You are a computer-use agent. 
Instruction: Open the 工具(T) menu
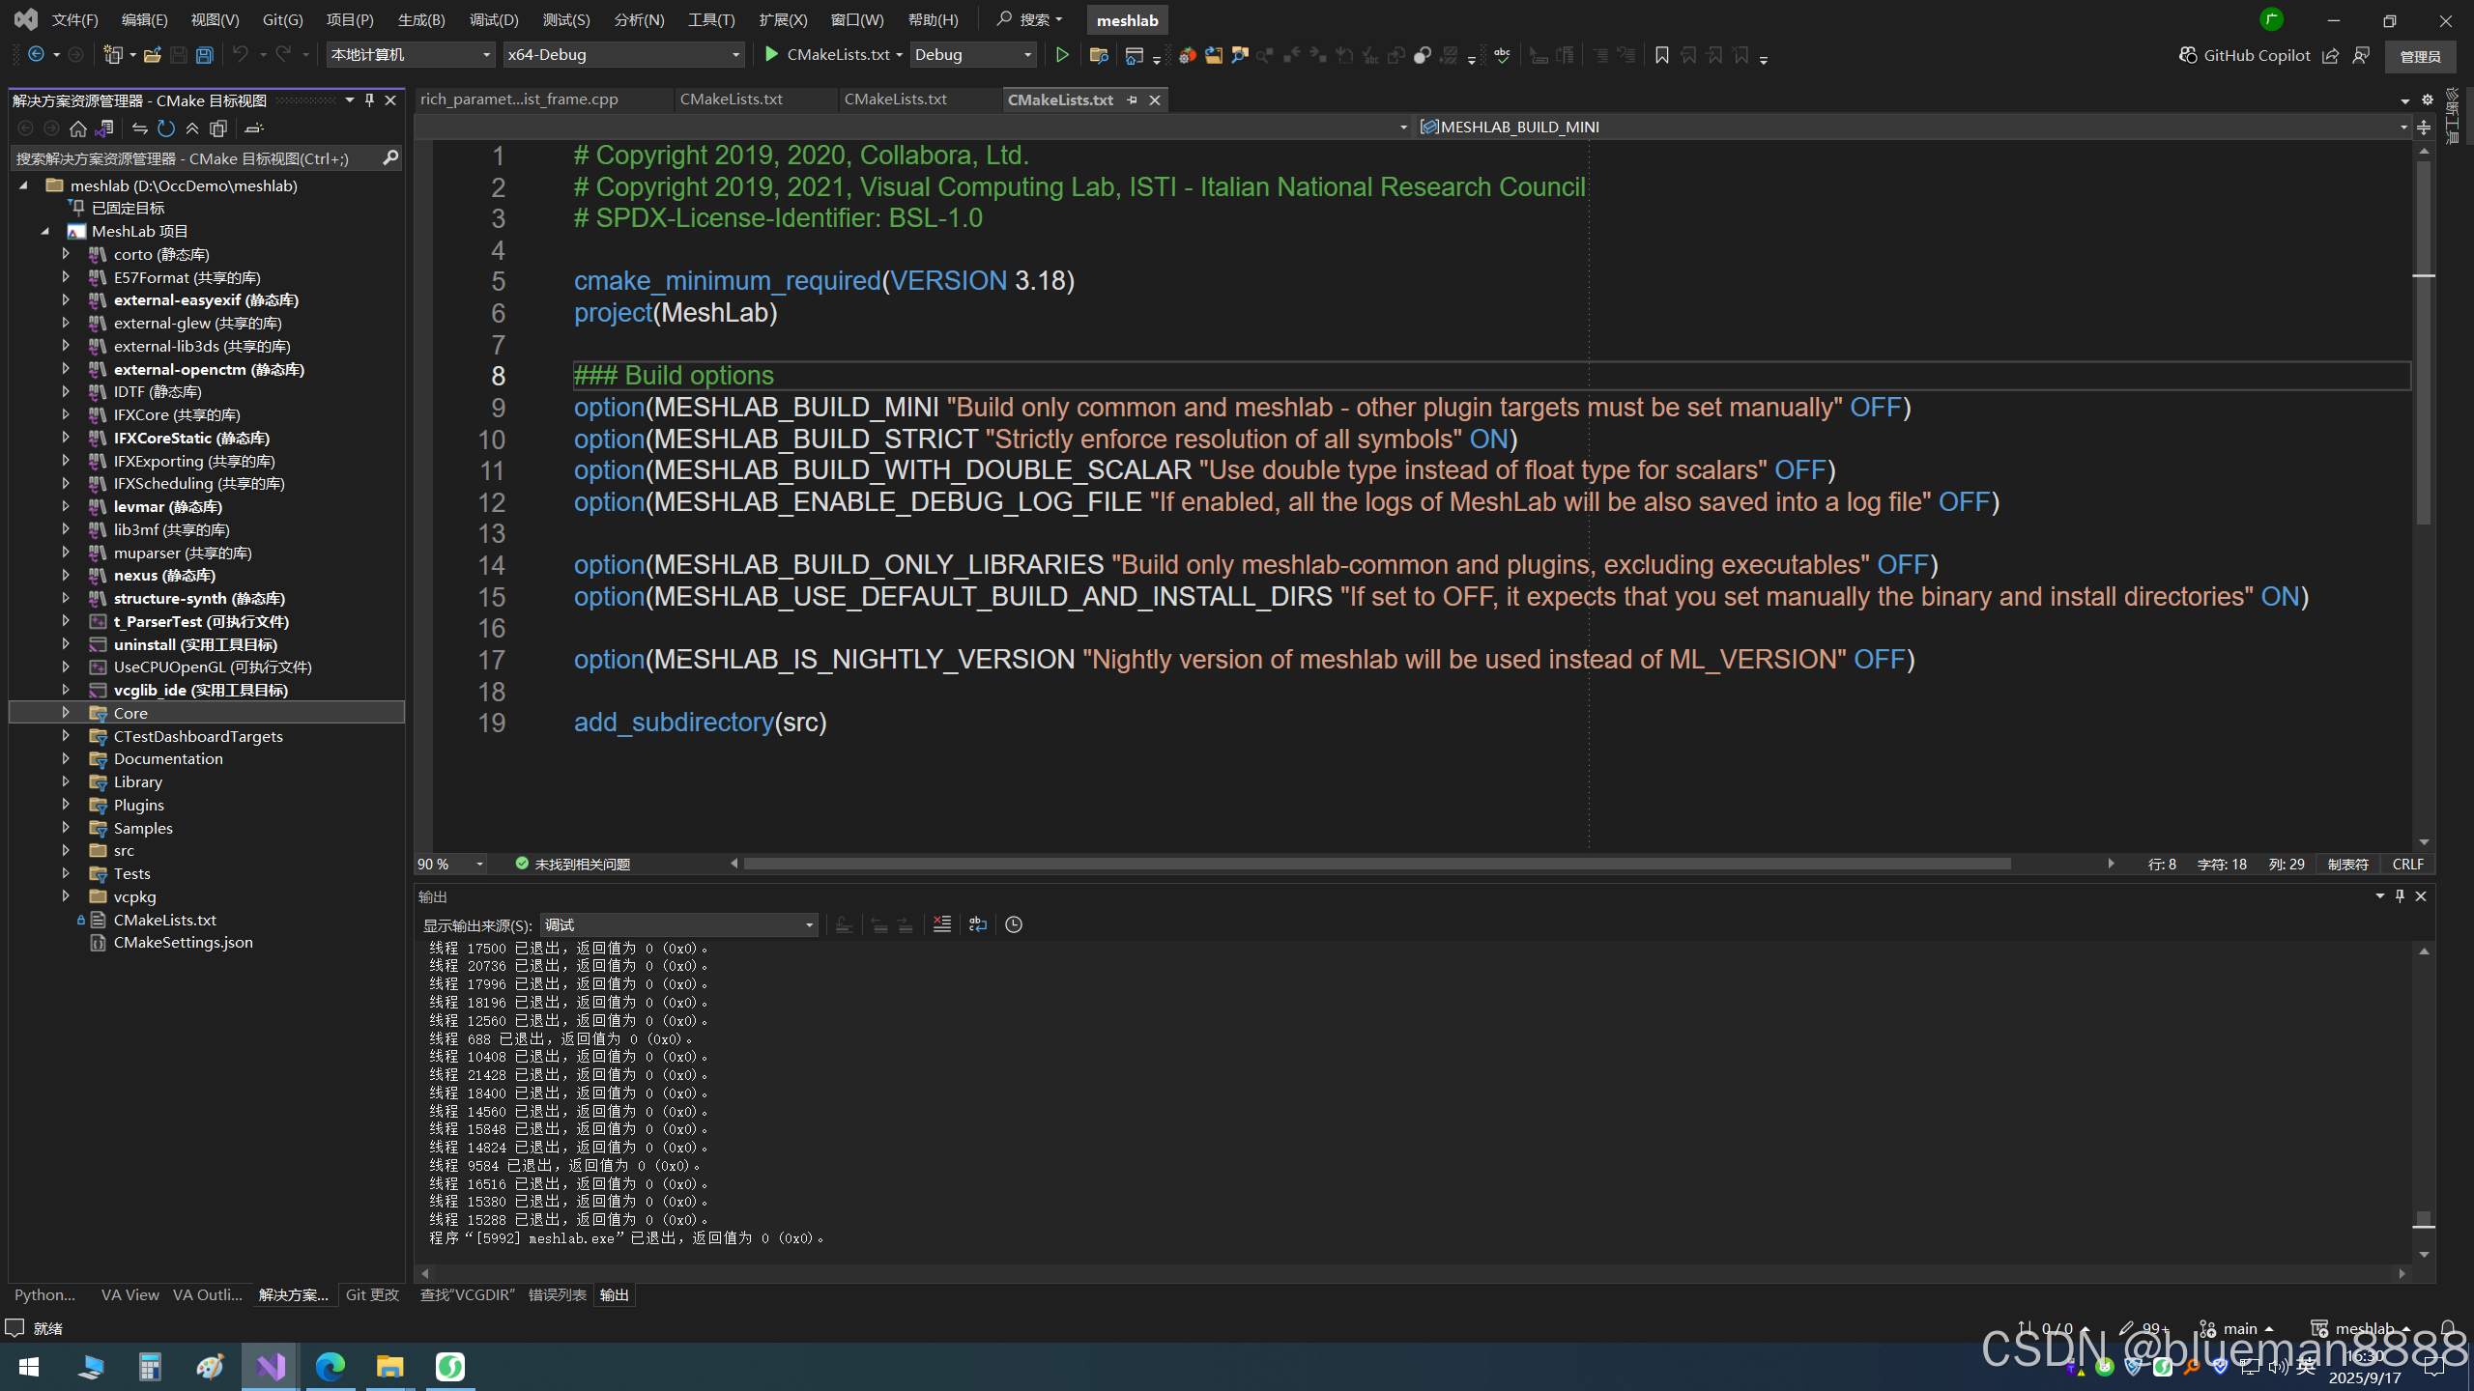711,19
